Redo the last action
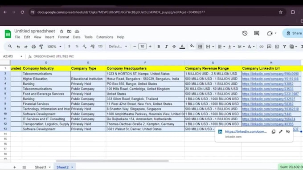 pos(26,47)
